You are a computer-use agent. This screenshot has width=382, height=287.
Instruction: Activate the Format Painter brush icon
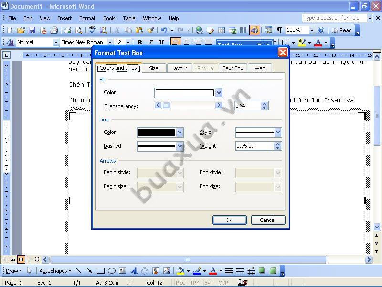pyautogui.click(x=150, y=30)
